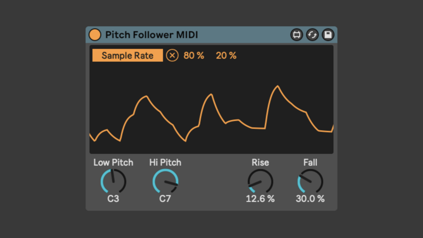
Task: Click the Low Pitch knob
Action: click(x=113, y=181)
